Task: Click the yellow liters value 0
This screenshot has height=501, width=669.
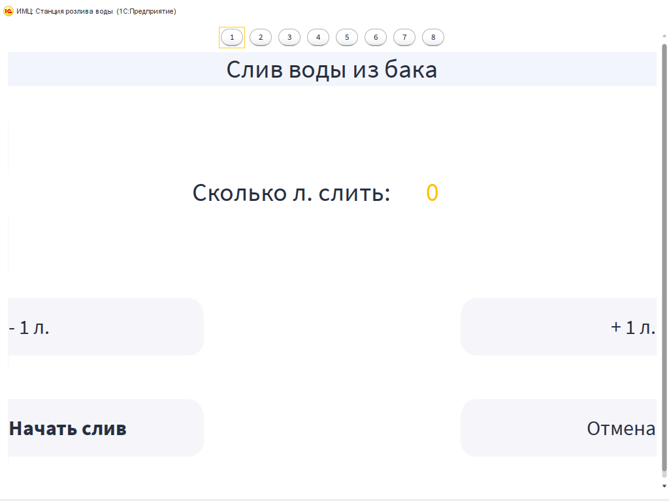Action: click(432, 193)
